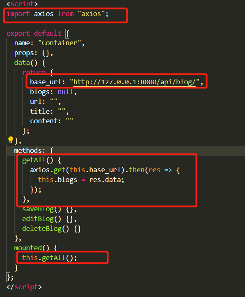
Task: Click the opening <script> tag text
Action: click(22, 4)
